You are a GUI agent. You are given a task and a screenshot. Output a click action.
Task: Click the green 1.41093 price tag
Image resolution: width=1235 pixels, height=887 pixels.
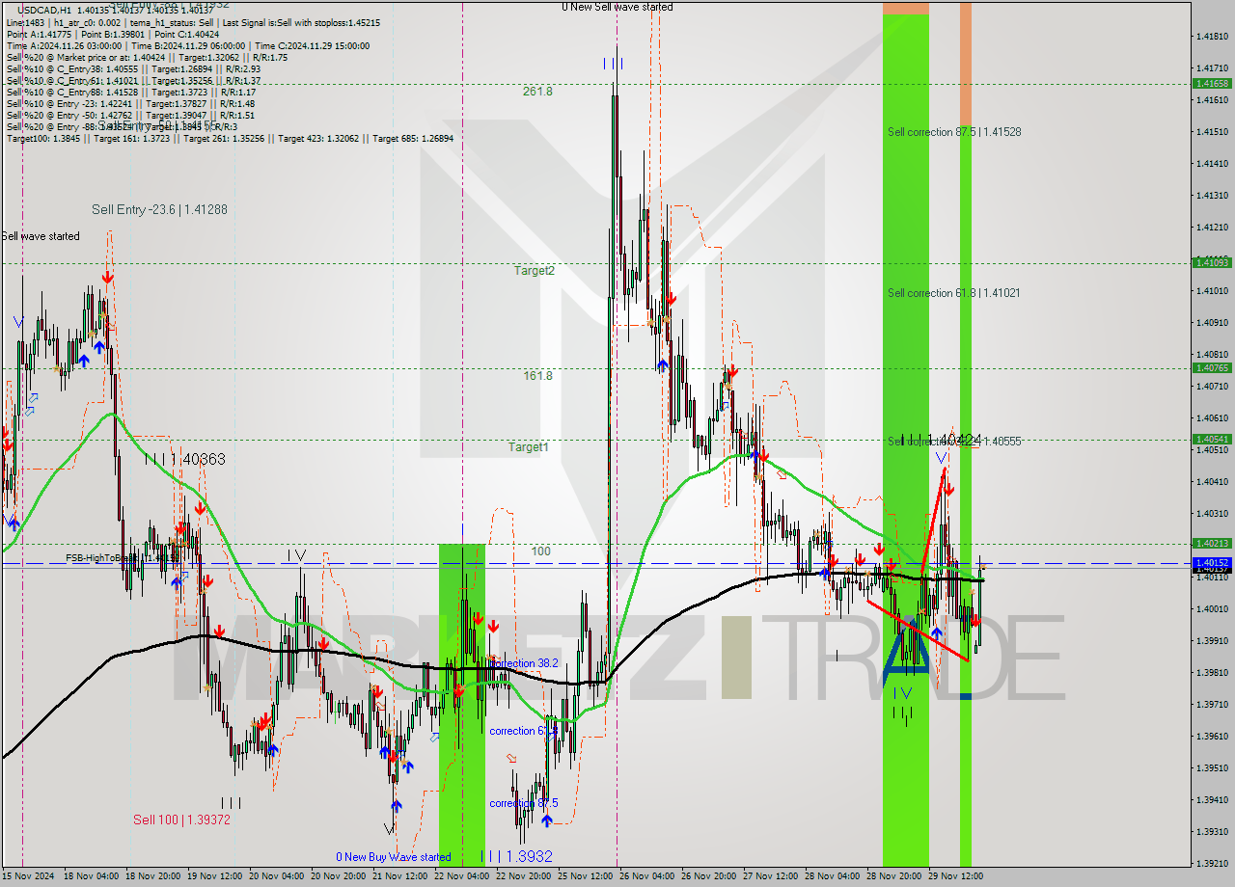(x=1212, y=262)
